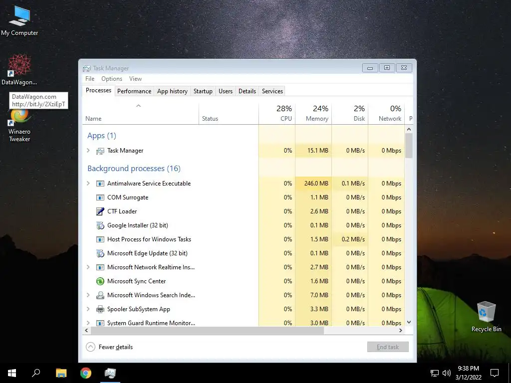
Task: Switch to the Services tab
Action: pos(272,91)
